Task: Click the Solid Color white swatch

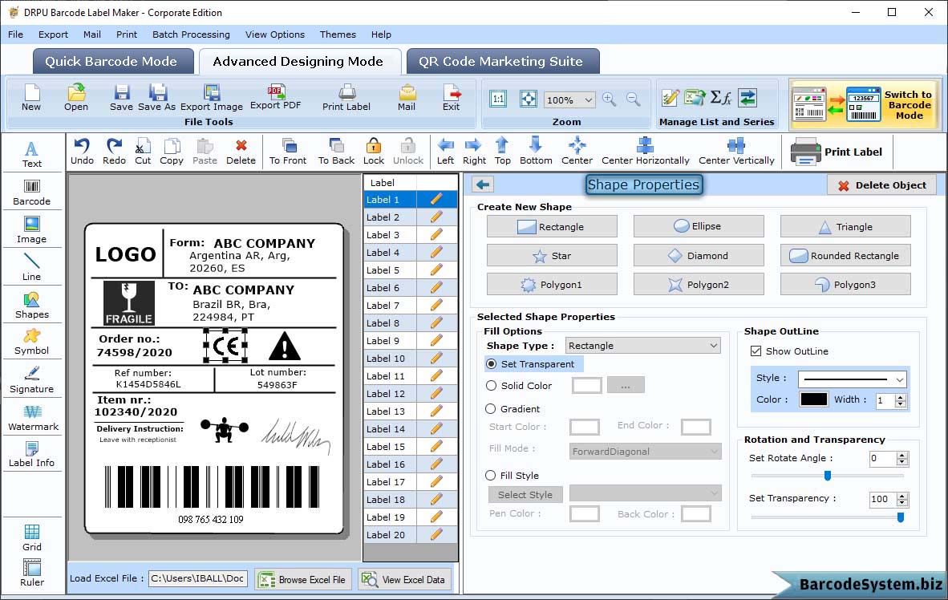Action: 586,385
